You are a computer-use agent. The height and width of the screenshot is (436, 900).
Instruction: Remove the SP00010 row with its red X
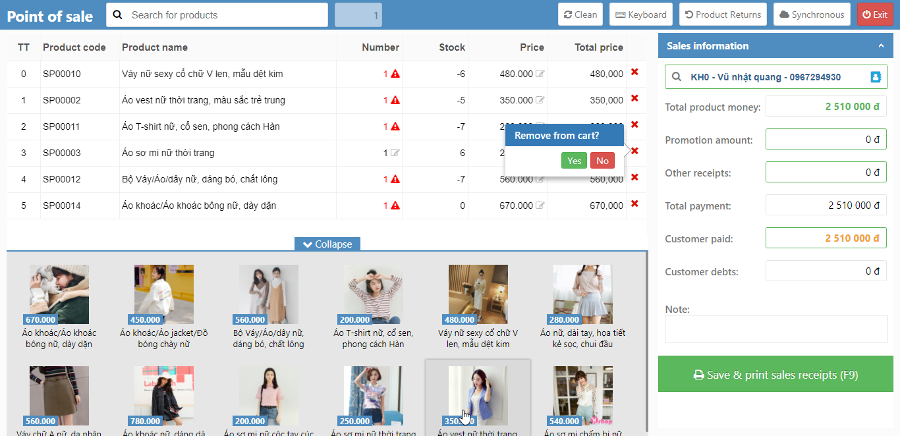pos(634,72)
